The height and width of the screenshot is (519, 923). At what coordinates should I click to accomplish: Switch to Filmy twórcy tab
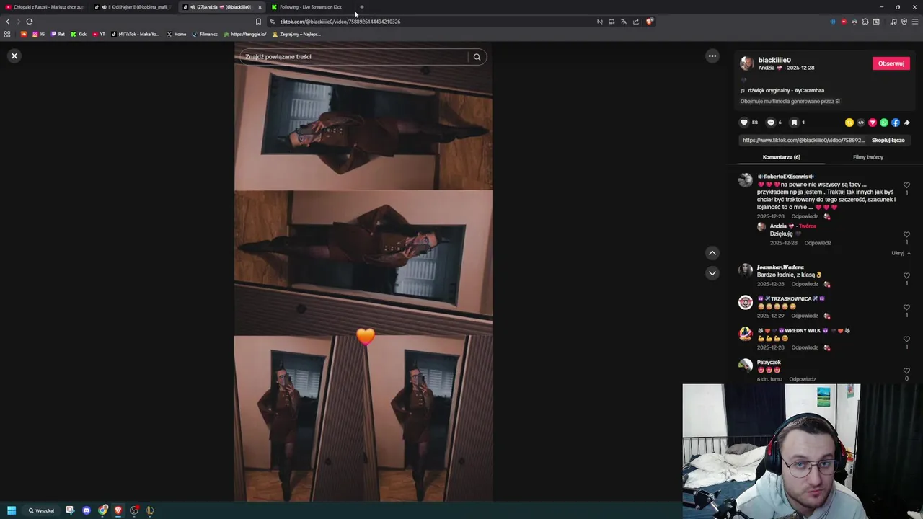click(867, 157)
